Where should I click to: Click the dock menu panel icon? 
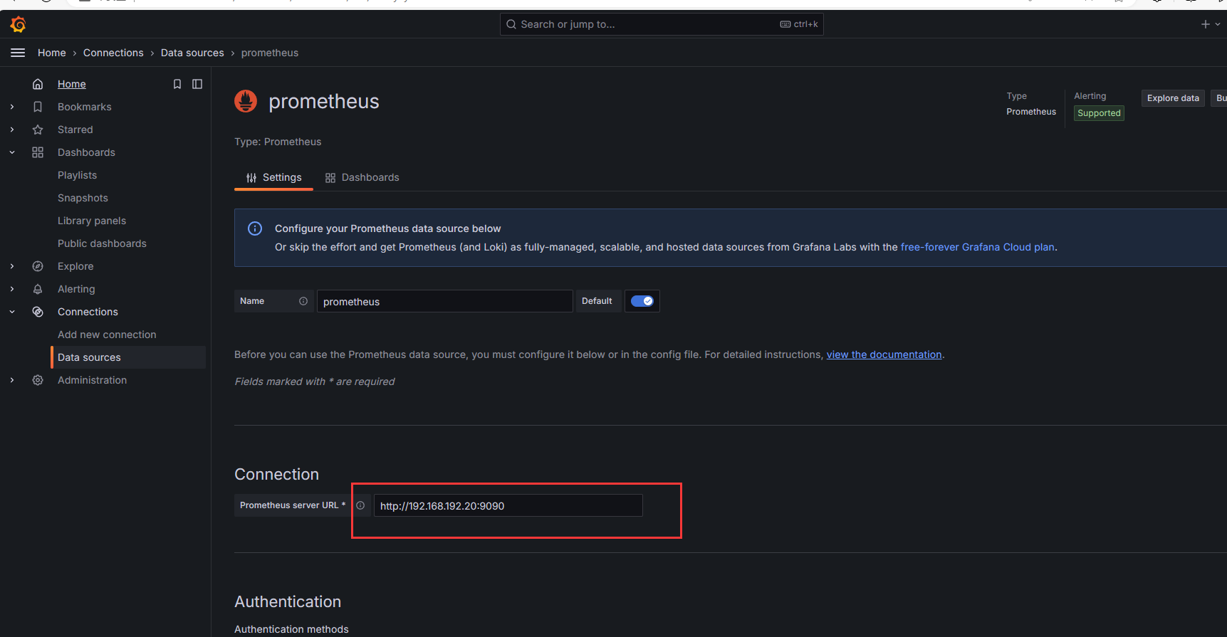point(197,84)
